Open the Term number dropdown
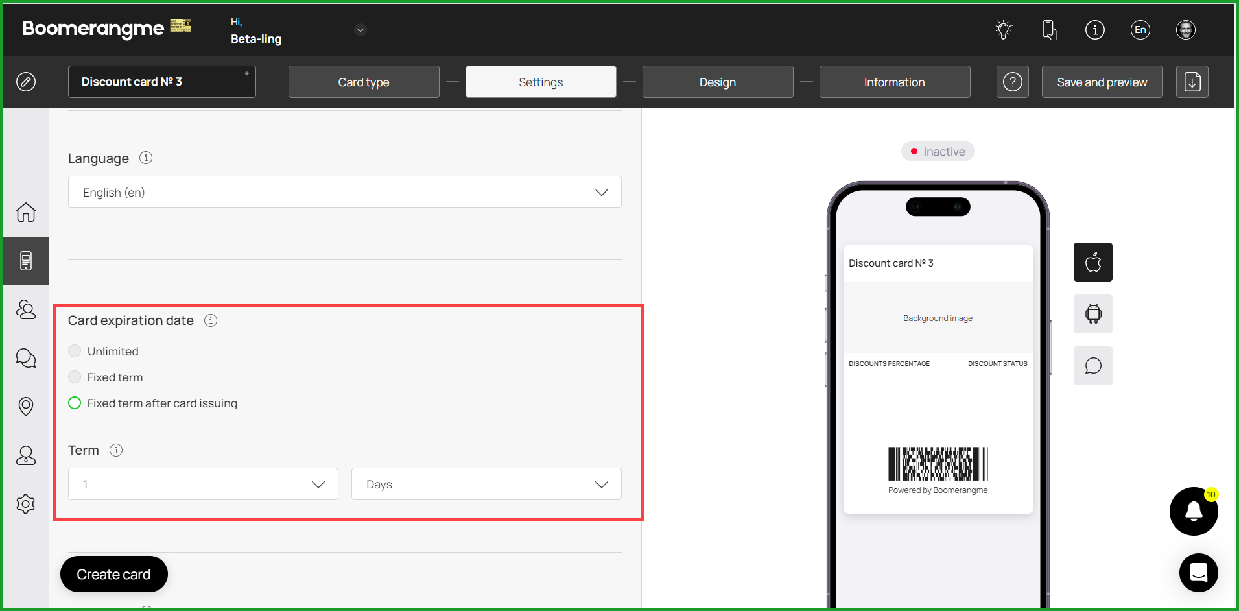The height and width of the screenshot is (611, 1239). pyautogui.click(x=203, y=484)
